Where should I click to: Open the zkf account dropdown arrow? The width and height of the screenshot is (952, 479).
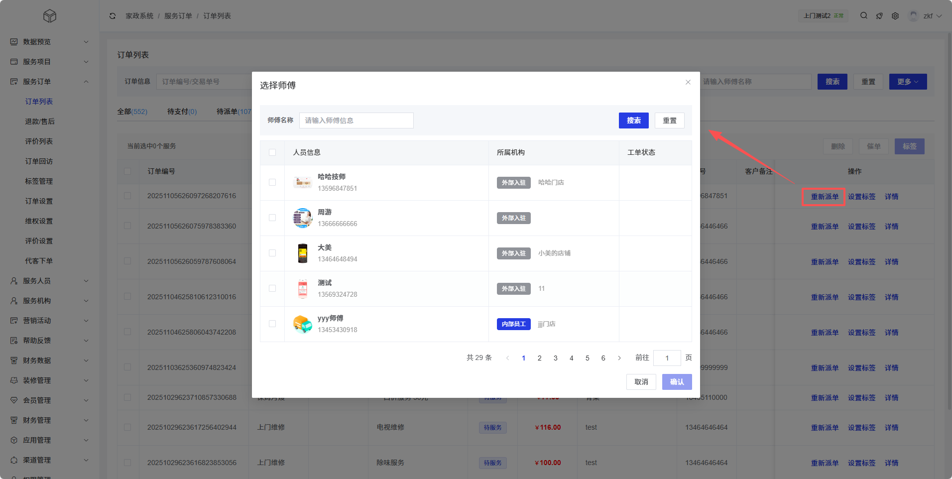click(x=939, y=16)
